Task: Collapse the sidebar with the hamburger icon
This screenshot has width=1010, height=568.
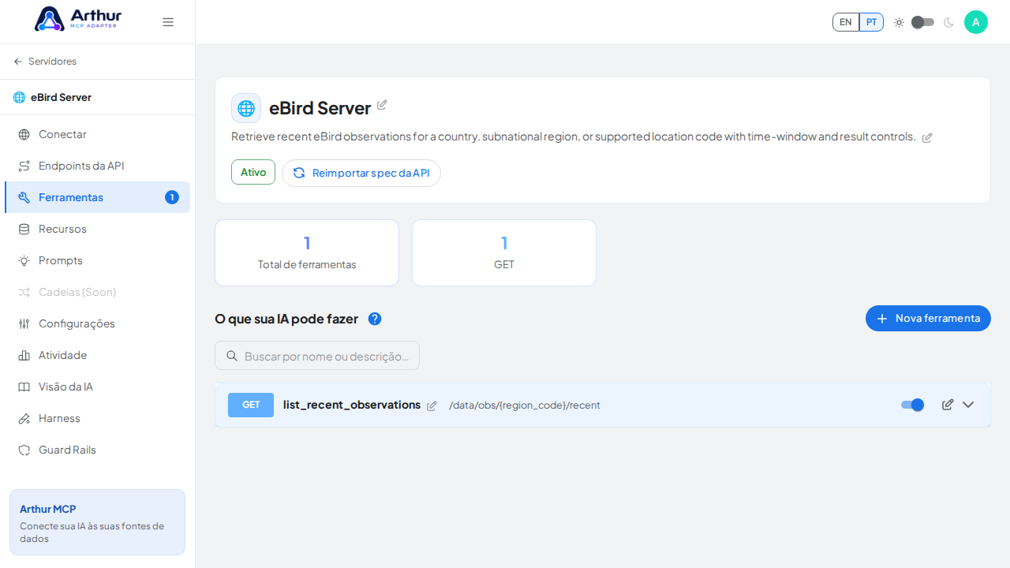Action: coord(168,22)
